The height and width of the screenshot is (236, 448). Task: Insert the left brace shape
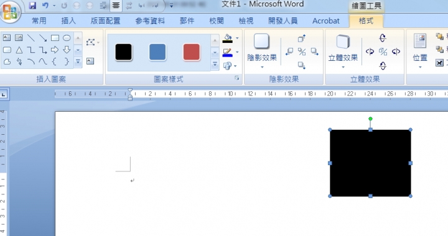(x=54, y=61)
